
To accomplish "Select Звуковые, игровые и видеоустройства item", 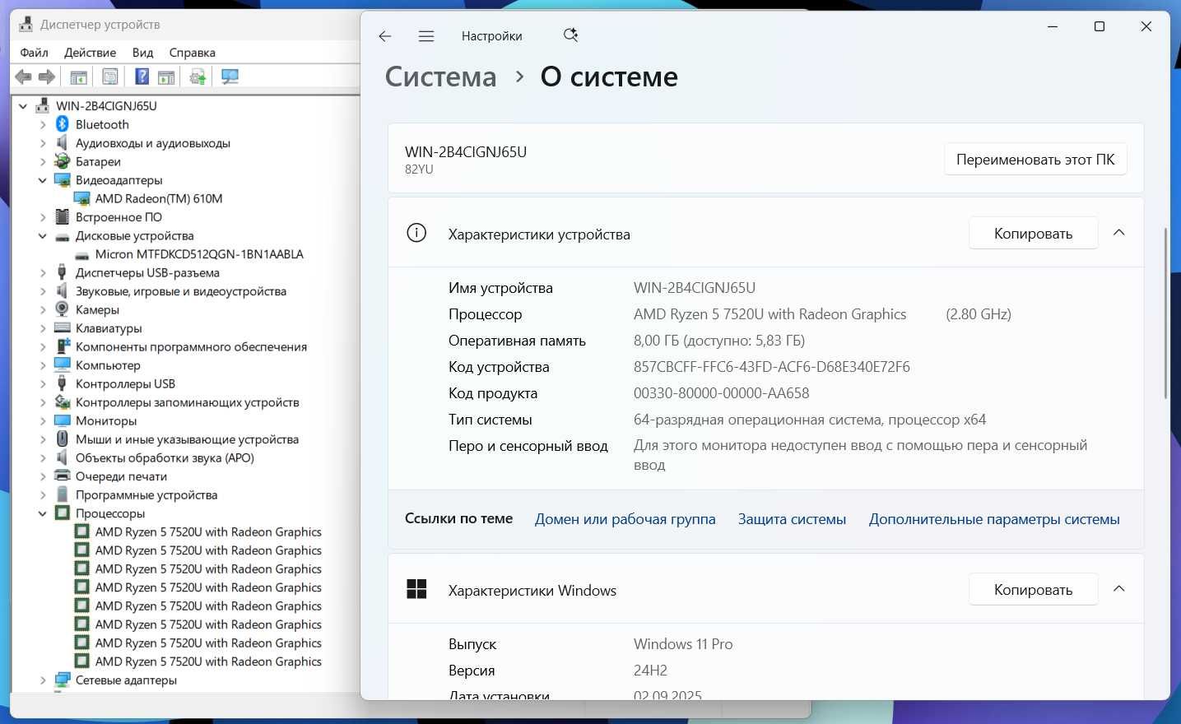I will (181, 291).
